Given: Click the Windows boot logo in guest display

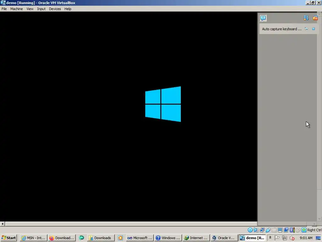Looking at the screenshot, I should (x=163, y=104).
